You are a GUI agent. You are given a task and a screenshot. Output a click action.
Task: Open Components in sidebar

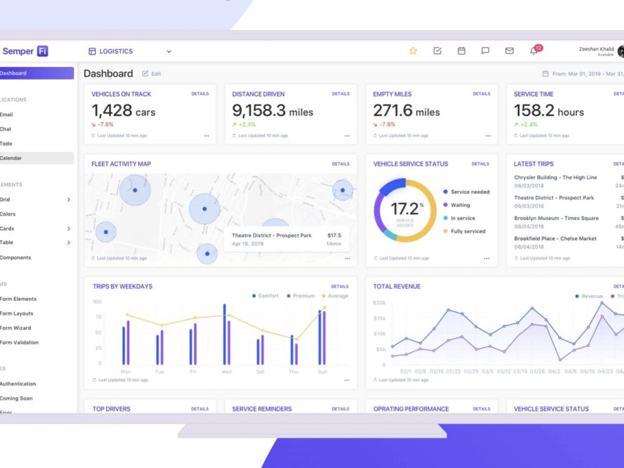click(16, 258)
